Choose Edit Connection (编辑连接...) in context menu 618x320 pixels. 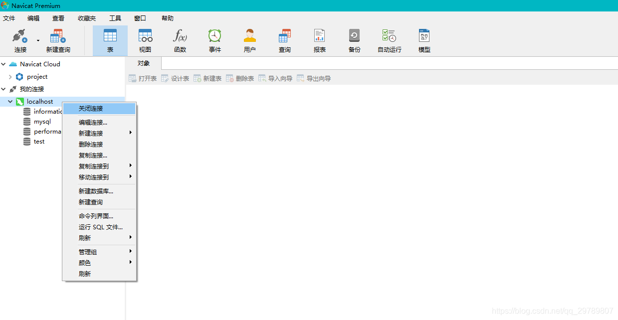(99, 122)
